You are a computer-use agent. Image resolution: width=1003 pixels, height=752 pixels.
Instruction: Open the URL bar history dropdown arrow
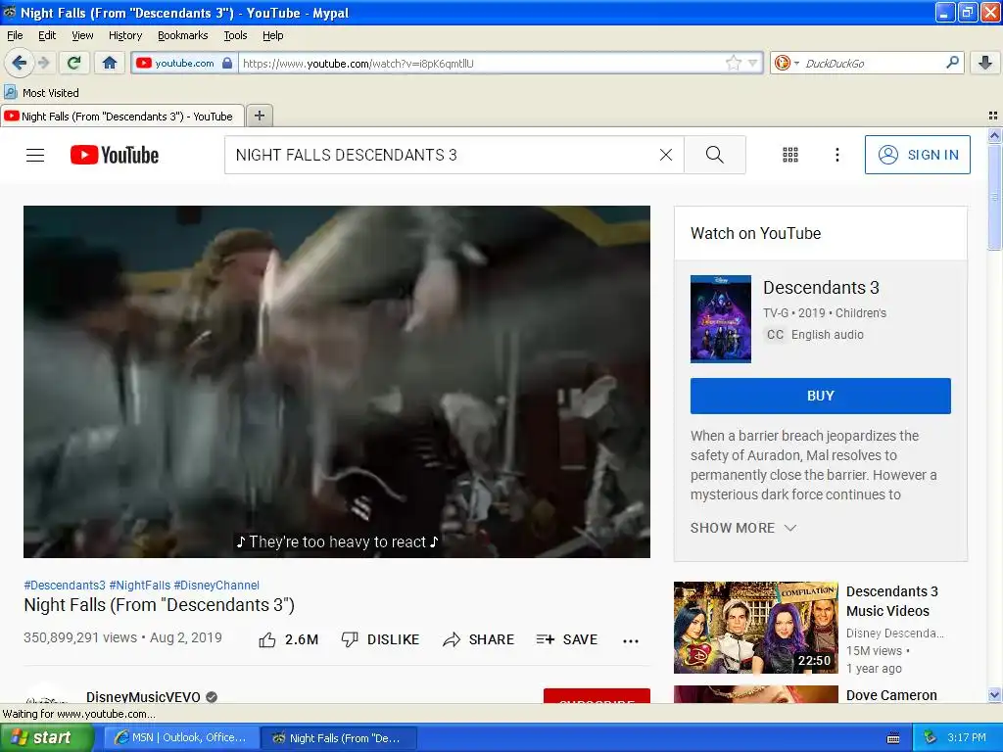click(x=753, y=63)
